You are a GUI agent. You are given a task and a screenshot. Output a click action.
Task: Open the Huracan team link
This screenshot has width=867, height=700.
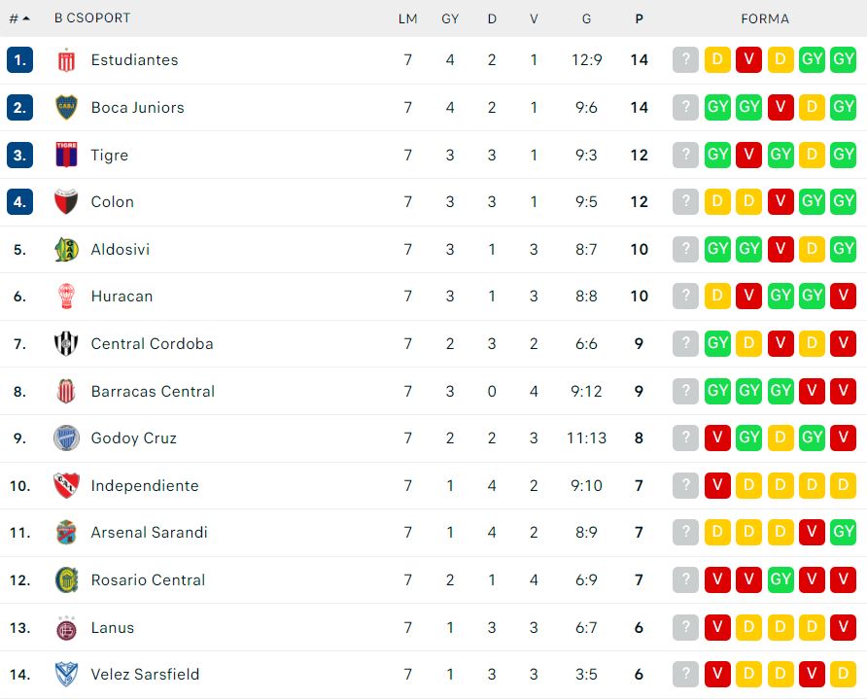click(121, 297)
